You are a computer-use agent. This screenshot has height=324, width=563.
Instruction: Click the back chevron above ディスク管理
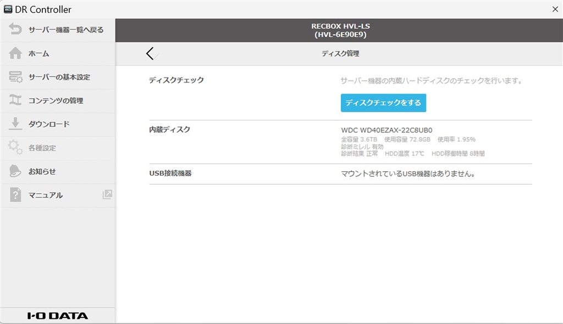click(x=149, y=53)
